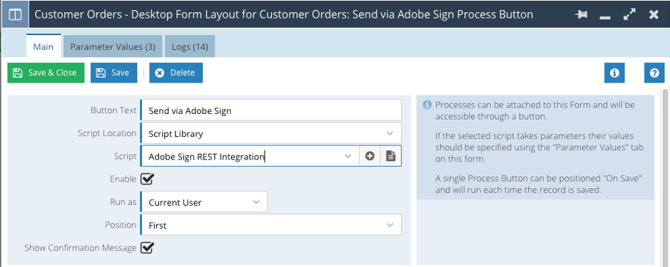Open the Position dropdown
Screen dimensions: 670x267
coord(270,225)
